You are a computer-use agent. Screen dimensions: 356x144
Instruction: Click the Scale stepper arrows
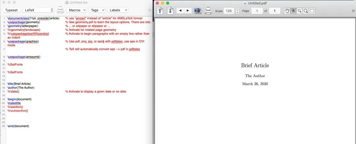pos(237,11)
